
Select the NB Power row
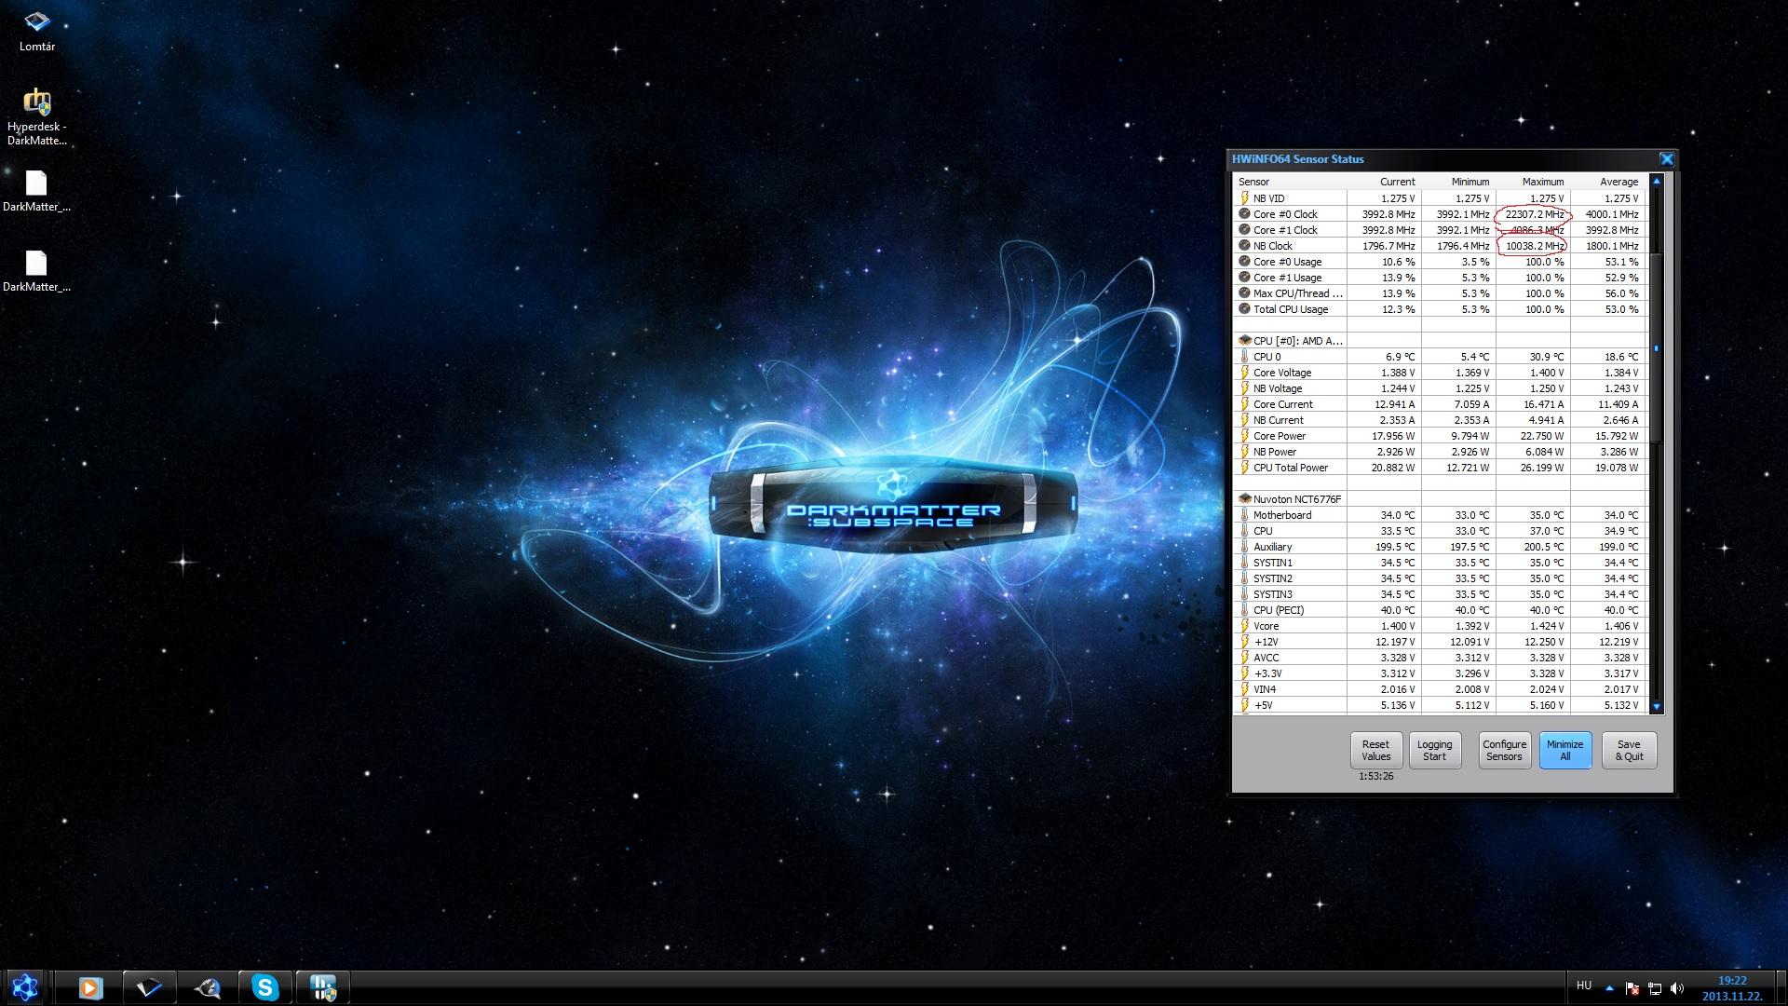point(1441,452)
